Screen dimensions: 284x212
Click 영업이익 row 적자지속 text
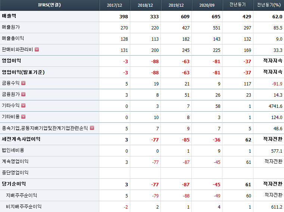click(273, 61)
